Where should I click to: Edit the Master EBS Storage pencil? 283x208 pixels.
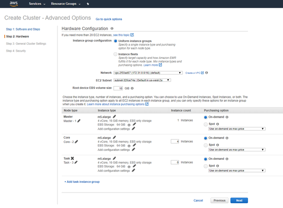point(134,124)
